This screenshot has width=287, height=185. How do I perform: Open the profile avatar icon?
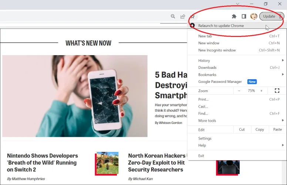click(x=254, y=16)
